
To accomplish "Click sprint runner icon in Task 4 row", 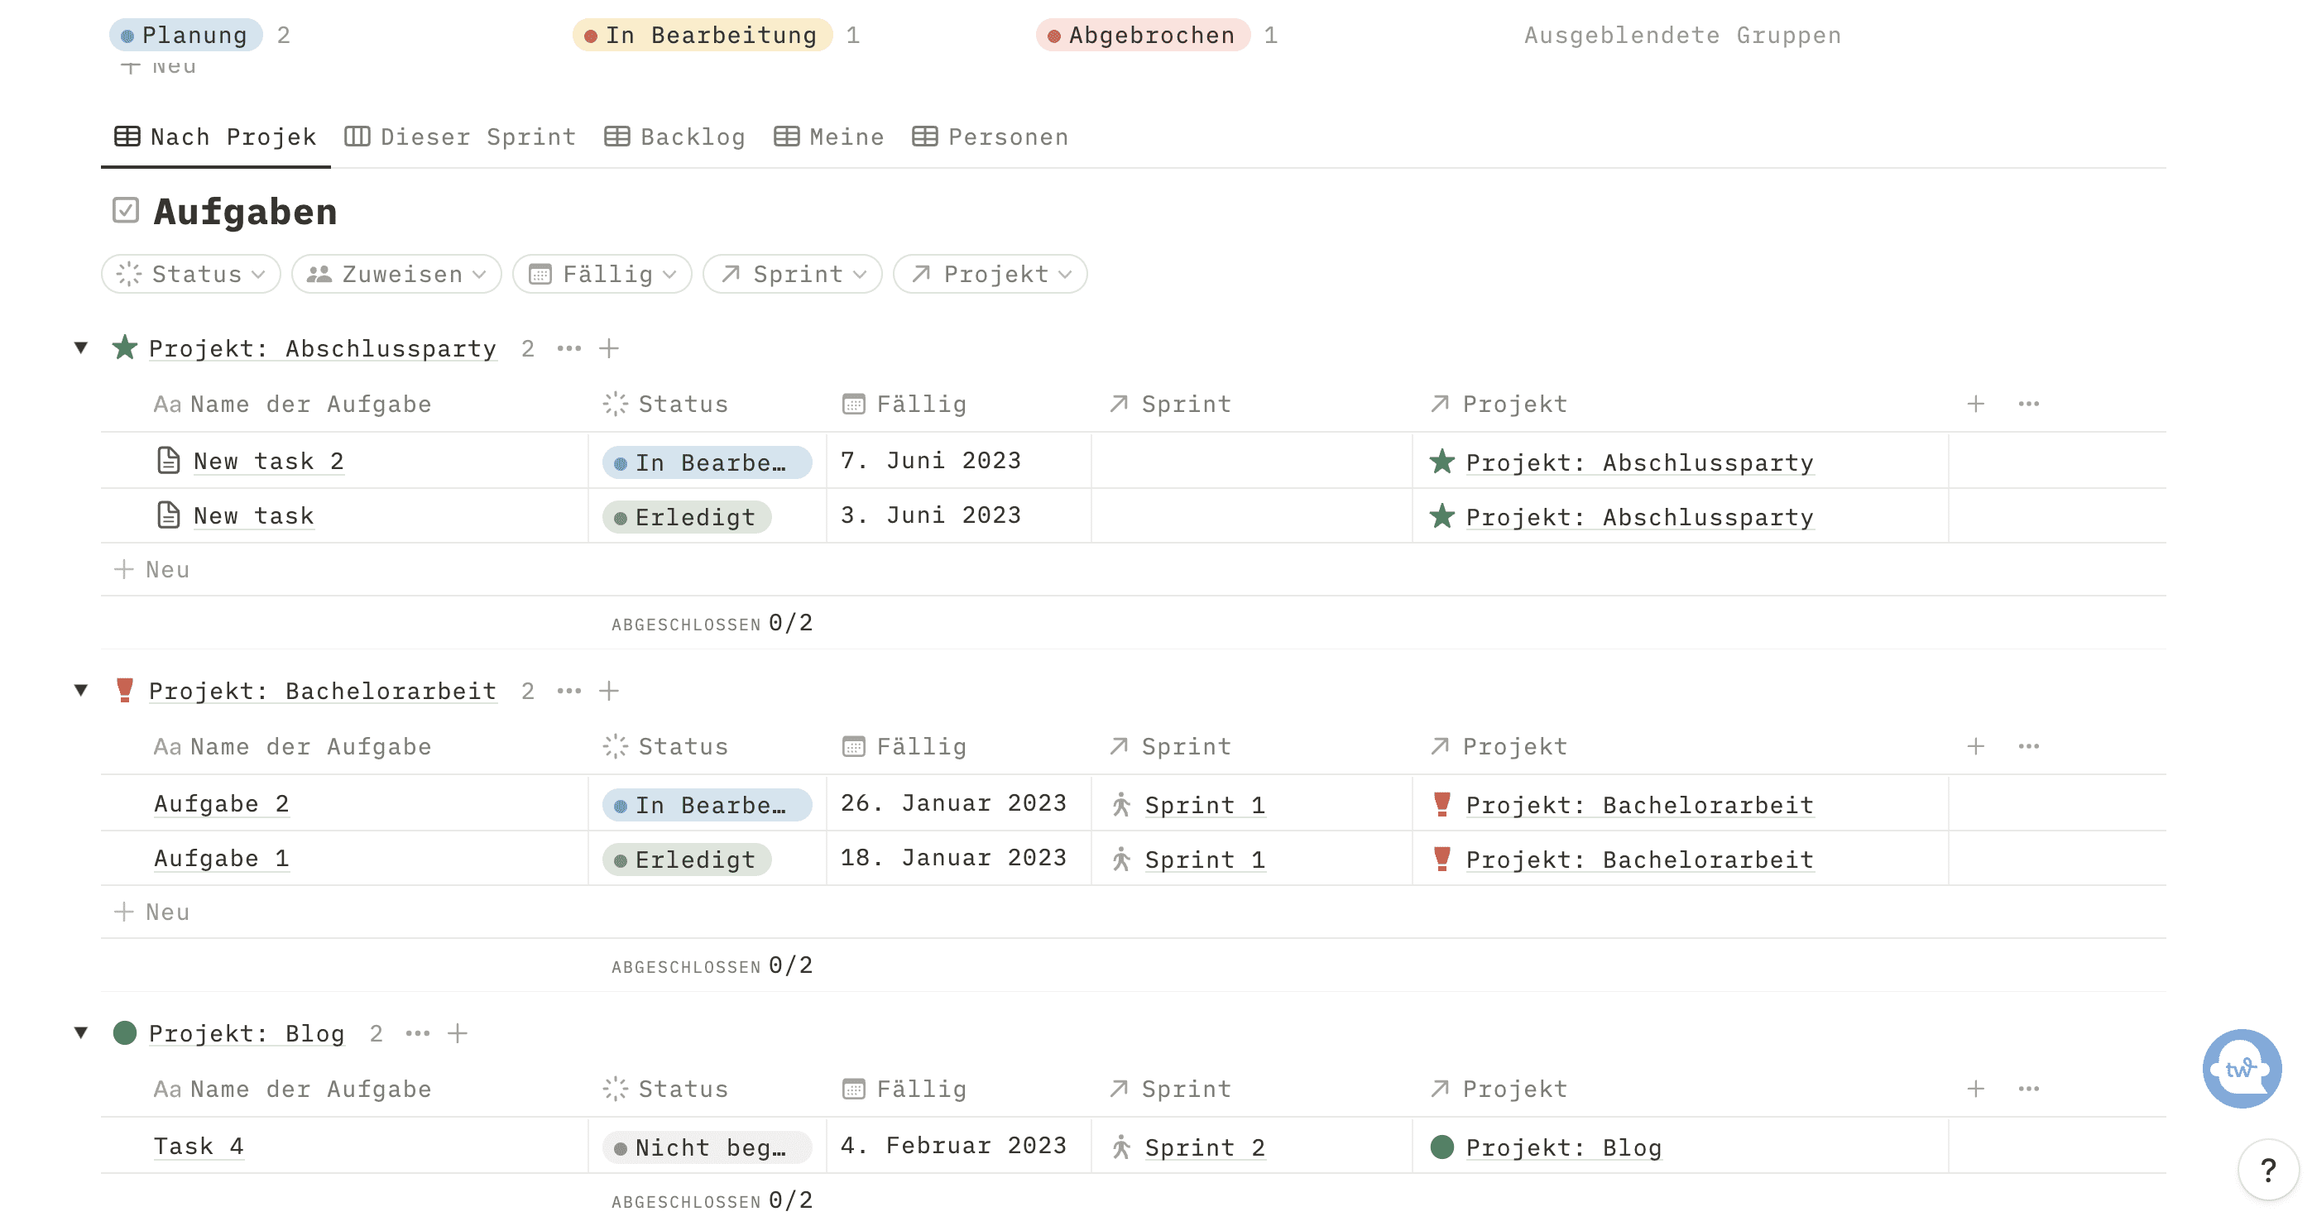I will 1121,1147.
